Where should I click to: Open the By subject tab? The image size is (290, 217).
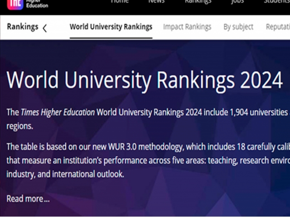click(x=238, y=27)
